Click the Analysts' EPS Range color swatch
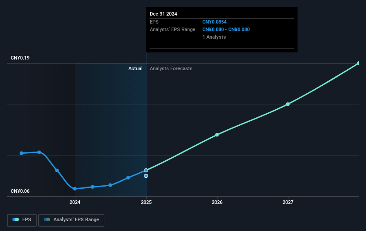This screenshot has height=231, width=366. point(47,219)
